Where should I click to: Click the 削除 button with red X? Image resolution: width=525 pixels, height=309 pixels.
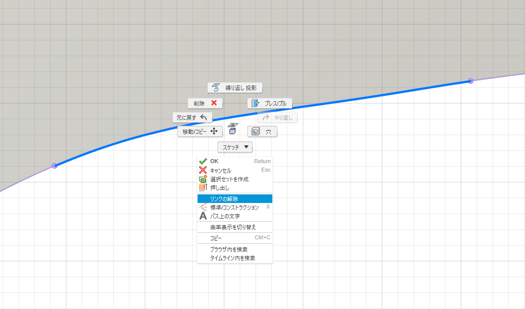point(205,104)
